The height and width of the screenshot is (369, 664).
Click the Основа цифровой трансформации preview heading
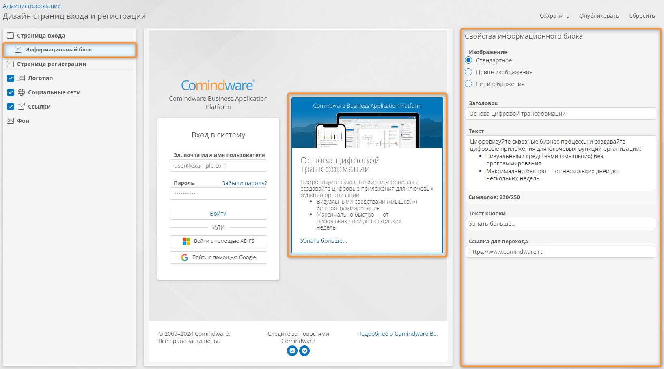(340, 165)
